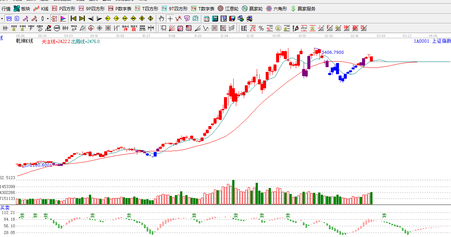Select the 江恩轮 Gann wheel tool

(228, 9)
